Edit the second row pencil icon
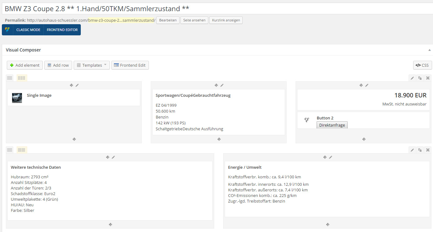The image size is (433, 232). pos(412,150)
